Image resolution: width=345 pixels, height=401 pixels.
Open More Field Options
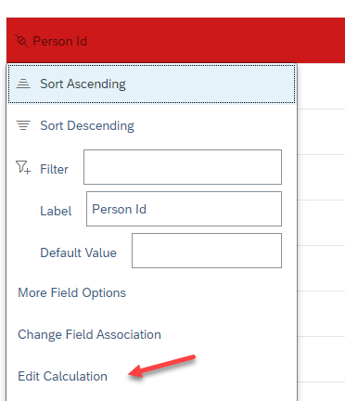point(71,292)
